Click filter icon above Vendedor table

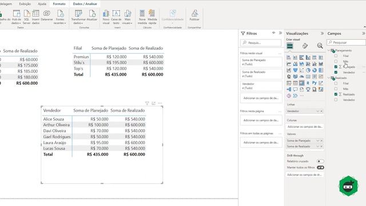[147, 103]
